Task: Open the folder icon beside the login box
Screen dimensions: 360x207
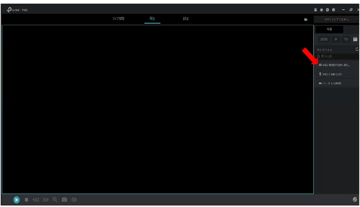Action: [306, 19]
